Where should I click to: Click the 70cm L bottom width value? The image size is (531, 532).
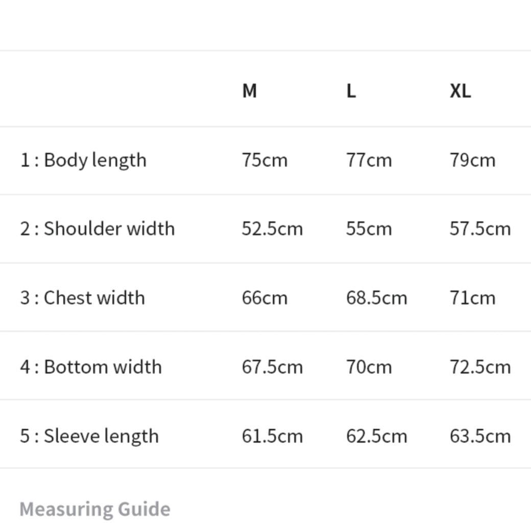tap(369, 367)
